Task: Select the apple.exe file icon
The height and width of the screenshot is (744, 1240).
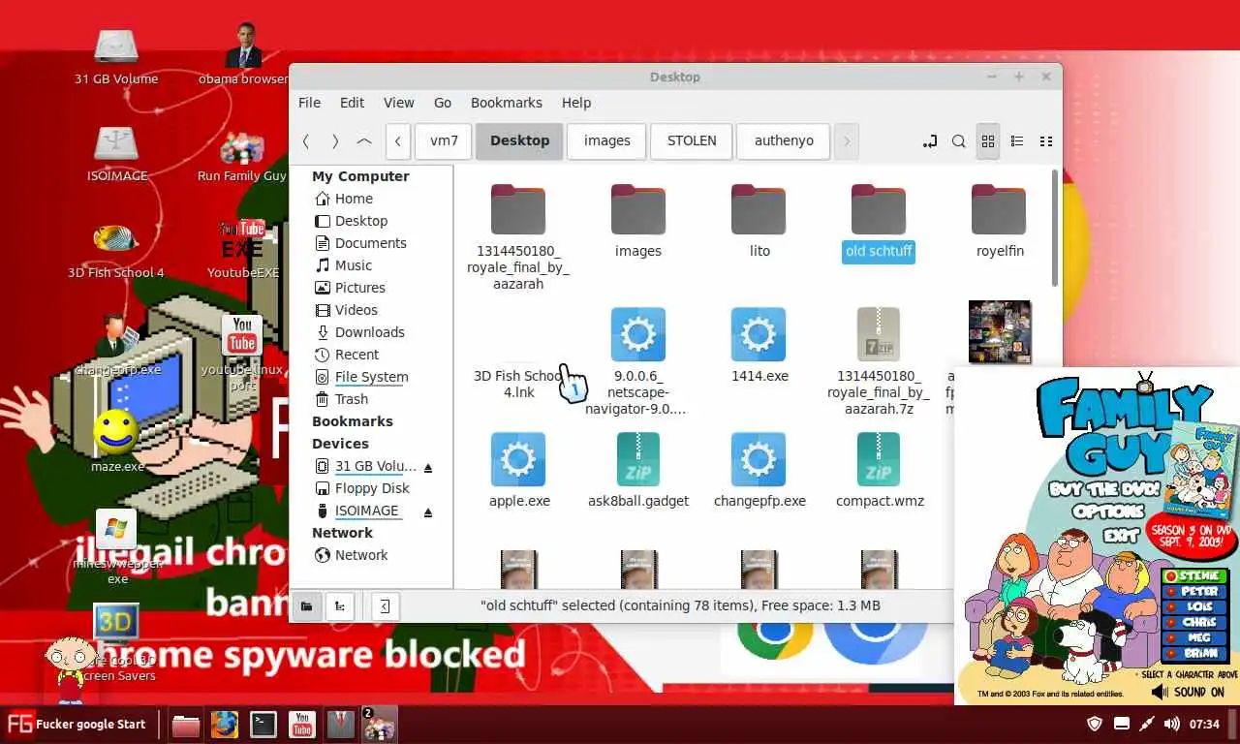Action: [x=518, y=459]
